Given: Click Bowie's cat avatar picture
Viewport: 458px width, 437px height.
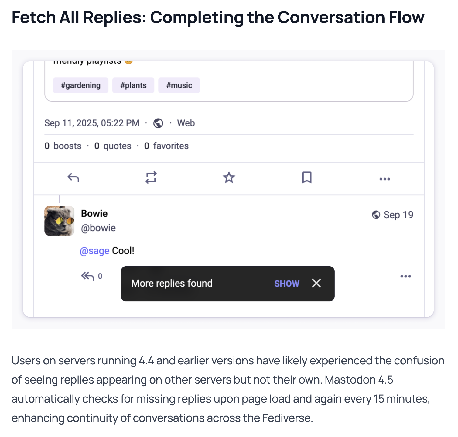Looking at the screenshot, I should tap(60, 221).
